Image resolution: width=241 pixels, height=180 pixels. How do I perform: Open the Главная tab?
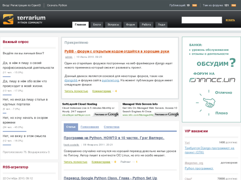(80, 25)
